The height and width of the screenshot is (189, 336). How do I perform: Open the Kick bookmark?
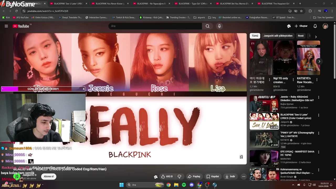coord(6,18)
